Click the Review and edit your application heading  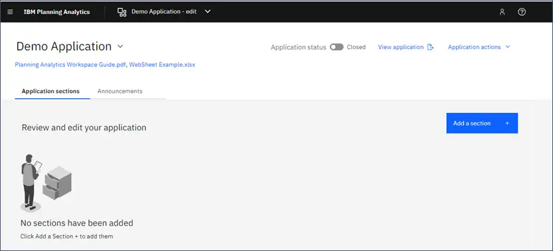point(84,127)
